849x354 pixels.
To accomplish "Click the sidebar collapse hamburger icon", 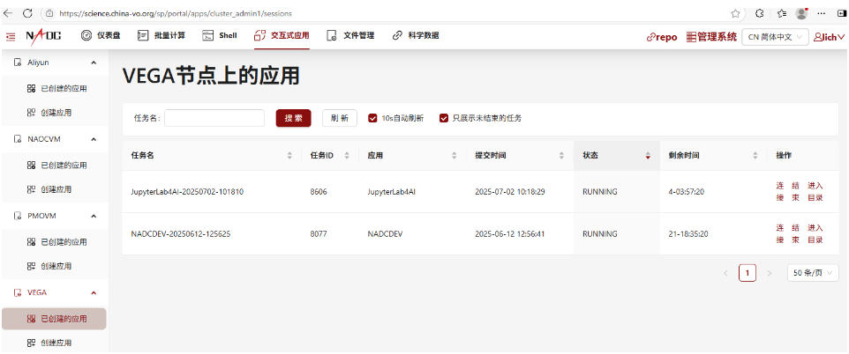I will coord(11,36).
